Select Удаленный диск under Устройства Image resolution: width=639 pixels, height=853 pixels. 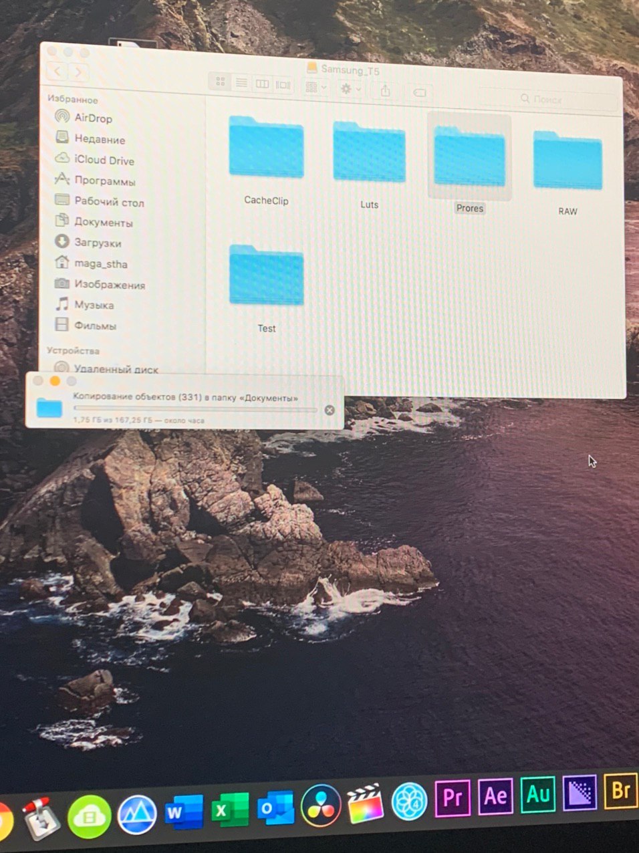pos(106,368)
